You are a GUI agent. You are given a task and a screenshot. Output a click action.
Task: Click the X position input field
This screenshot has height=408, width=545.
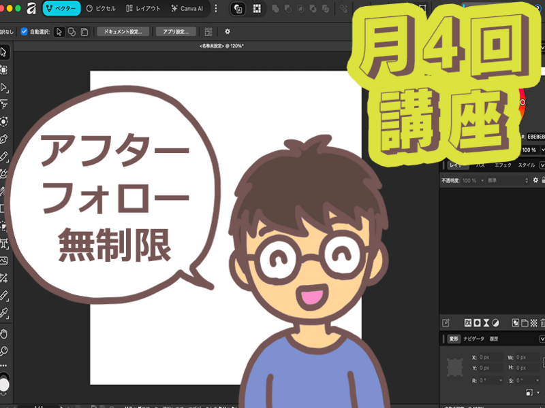(x=490, y=357)
